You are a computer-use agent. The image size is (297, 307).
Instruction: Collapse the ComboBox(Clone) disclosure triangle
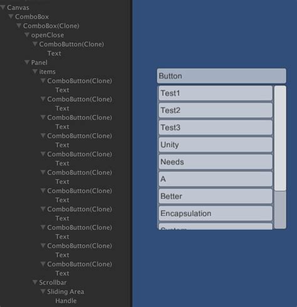(19, 26)
